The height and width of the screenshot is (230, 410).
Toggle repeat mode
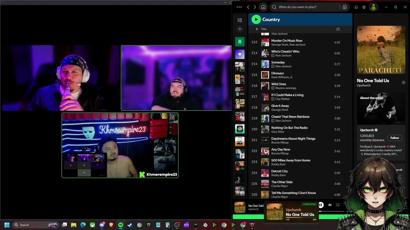pos(338,205)
